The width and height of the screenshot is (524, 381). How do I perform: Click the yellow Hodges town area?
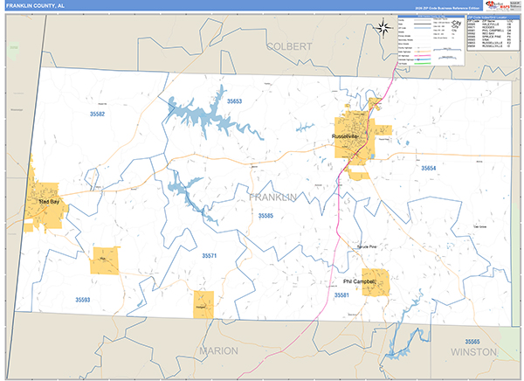click(203, 304)
